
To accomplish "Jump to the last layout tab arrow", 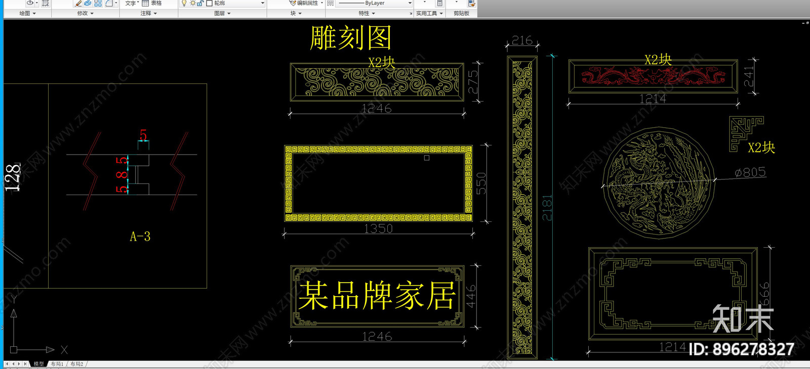I will [25, 364].
